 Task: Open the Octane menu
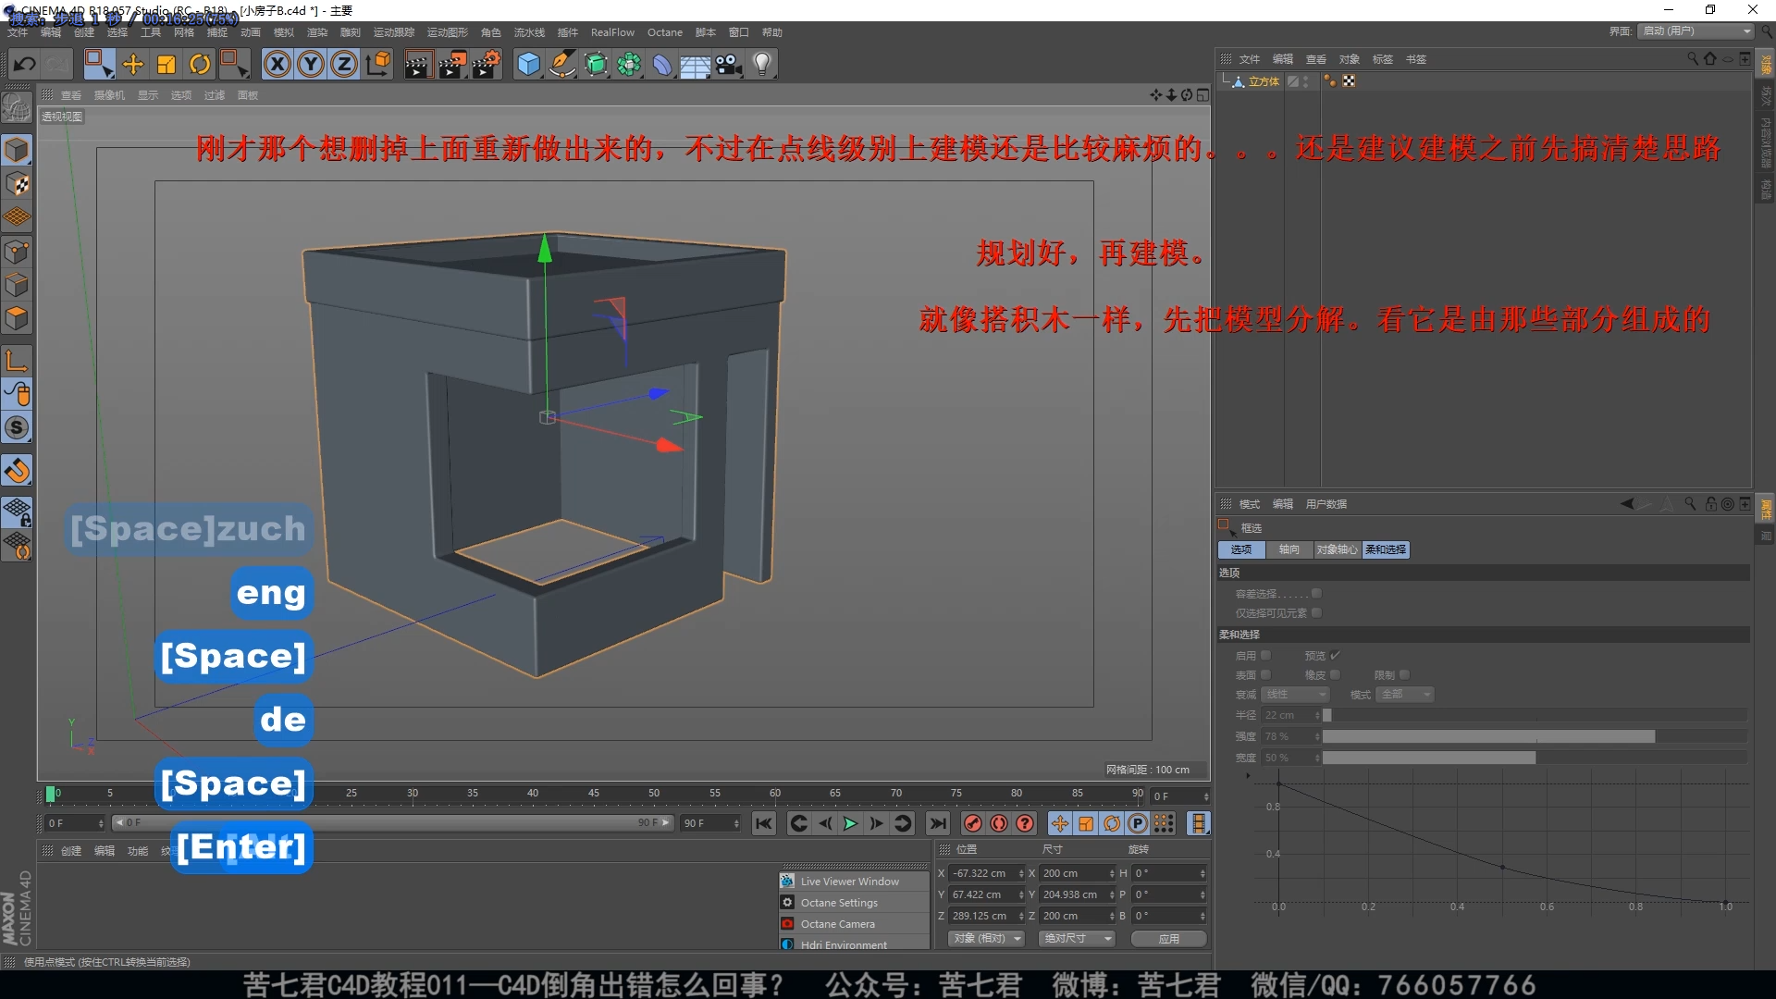[664, 32]
